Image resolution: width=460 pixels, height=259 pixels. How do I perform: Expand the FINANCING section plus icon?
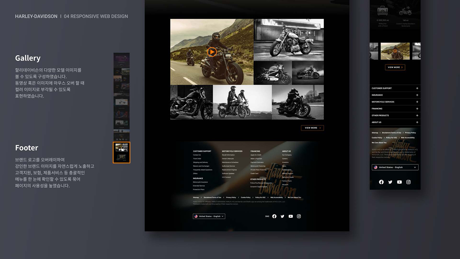point(417,109)
